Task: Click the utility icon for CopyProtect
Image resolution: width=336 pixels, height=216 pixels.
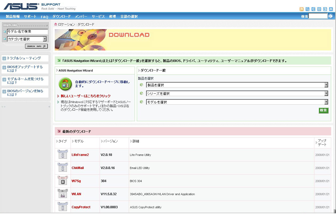Action: (x=62, y=207)
